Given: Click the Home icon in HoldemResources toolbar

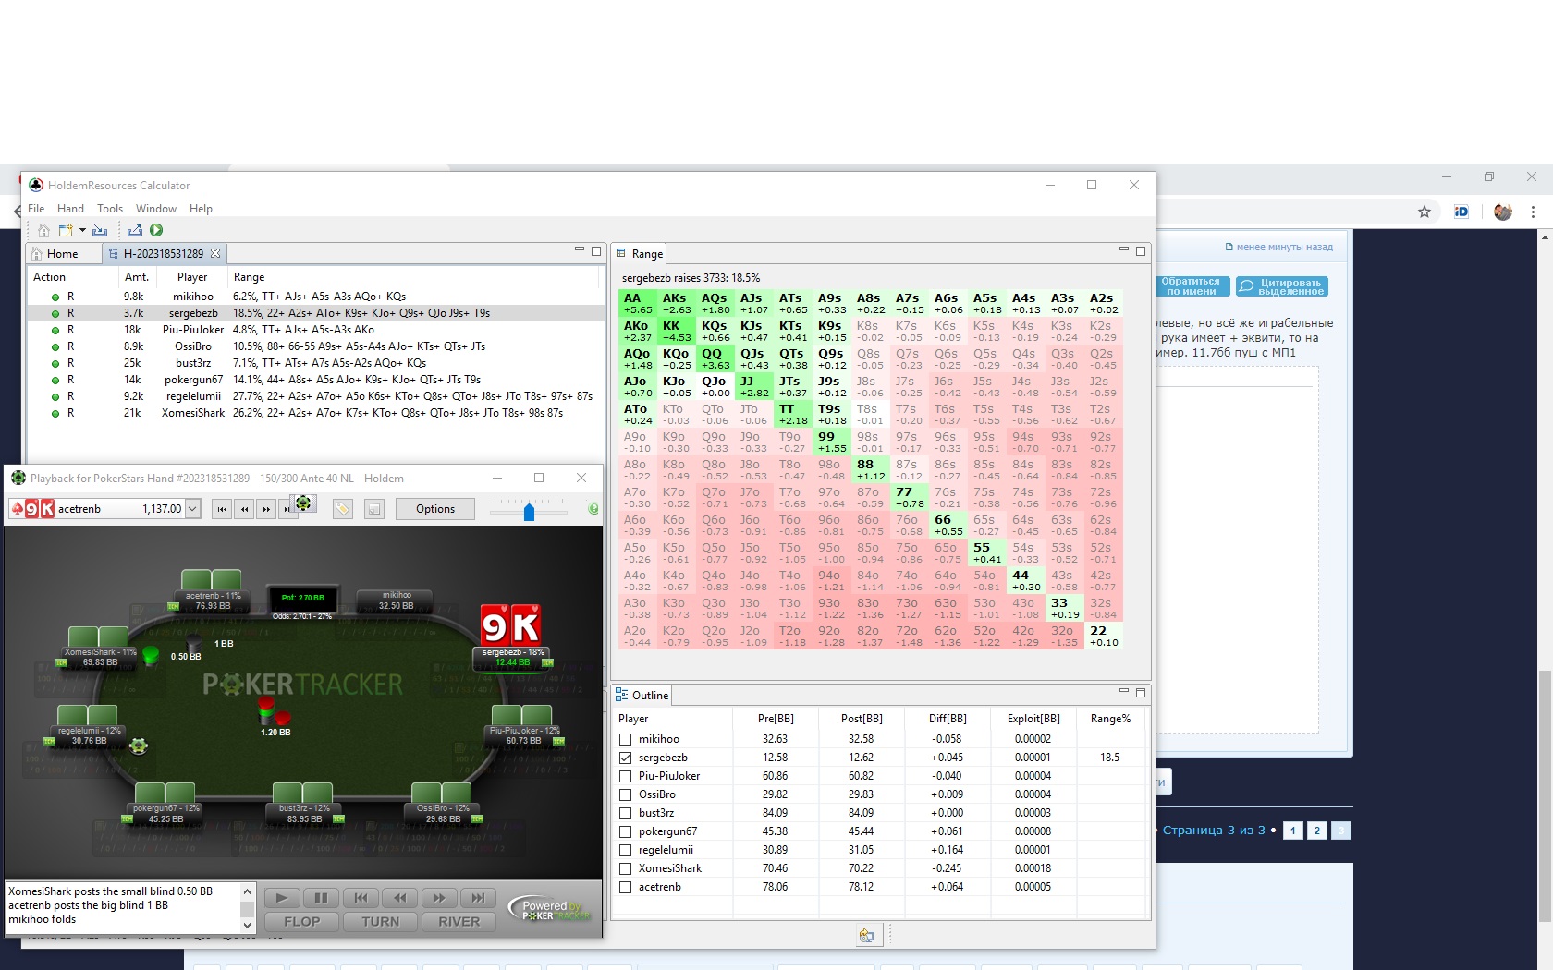Looking at the screenshot, I should click(43, 230).
